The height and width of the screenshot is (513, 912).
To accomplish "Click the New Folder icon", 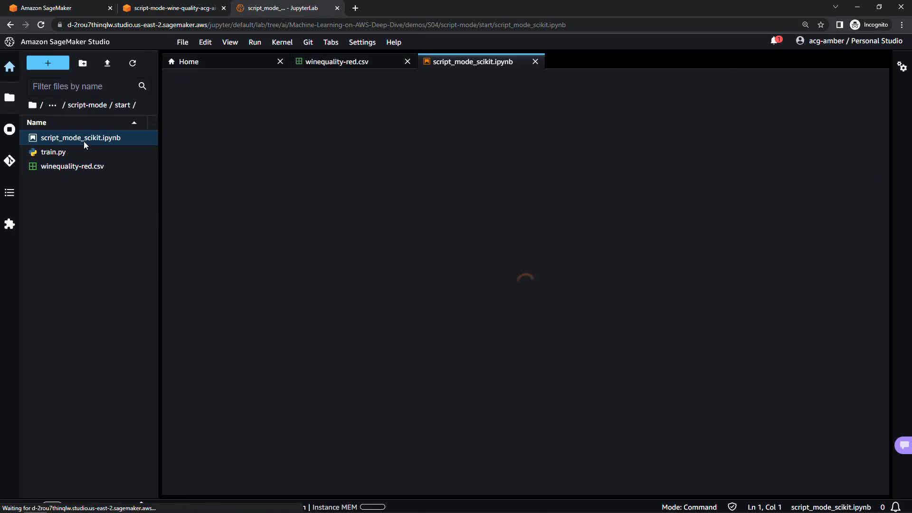I will [x=83, y=63].
